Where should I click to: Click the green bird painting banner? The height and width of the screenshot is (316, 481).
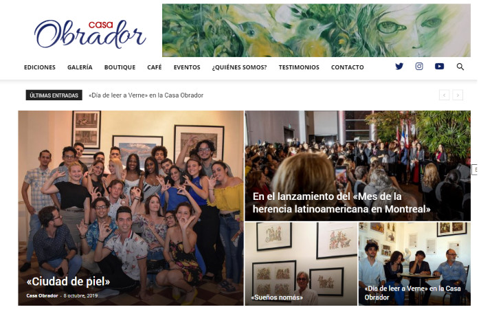316,30
